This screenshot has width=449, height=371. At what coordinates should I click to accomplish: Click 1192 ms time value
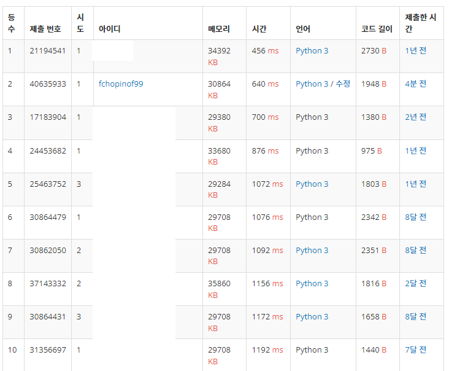pyautogui.click(x=267, y=350)
